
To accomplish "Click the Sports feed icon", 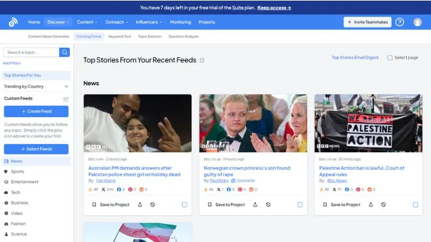I will (x=6, y=172).
